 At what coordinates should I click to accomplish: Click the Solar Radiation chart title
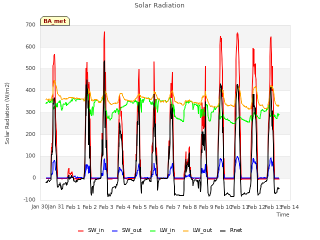(159, 5)
